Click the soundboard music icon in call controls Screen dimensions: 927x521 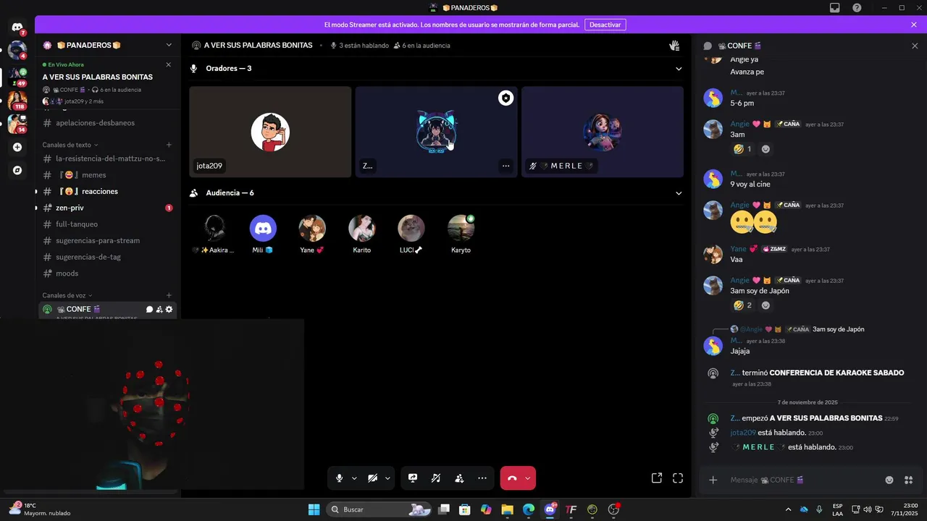click(436, 478)
